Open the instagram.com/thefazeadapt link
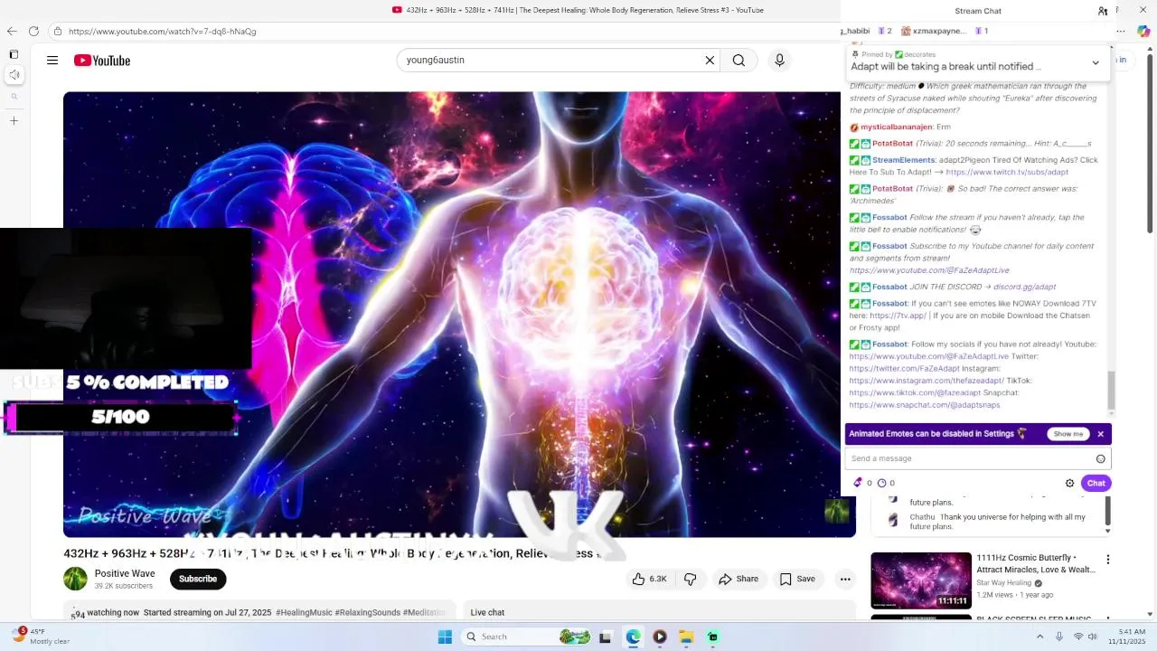The image size is (1157, 651). coord(927,381)
